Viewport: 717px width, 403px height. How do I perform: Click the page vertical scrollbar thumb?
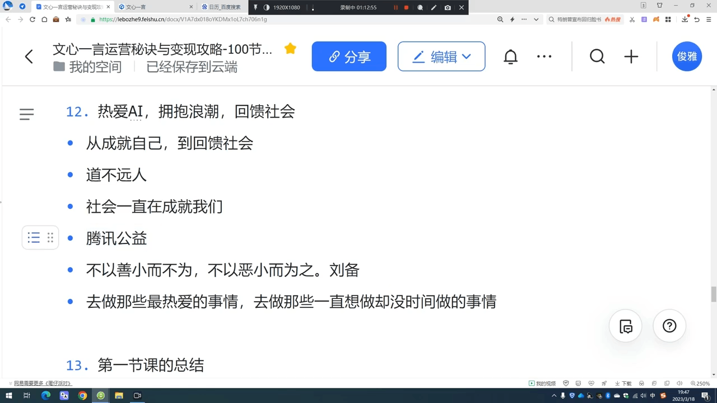714,294
